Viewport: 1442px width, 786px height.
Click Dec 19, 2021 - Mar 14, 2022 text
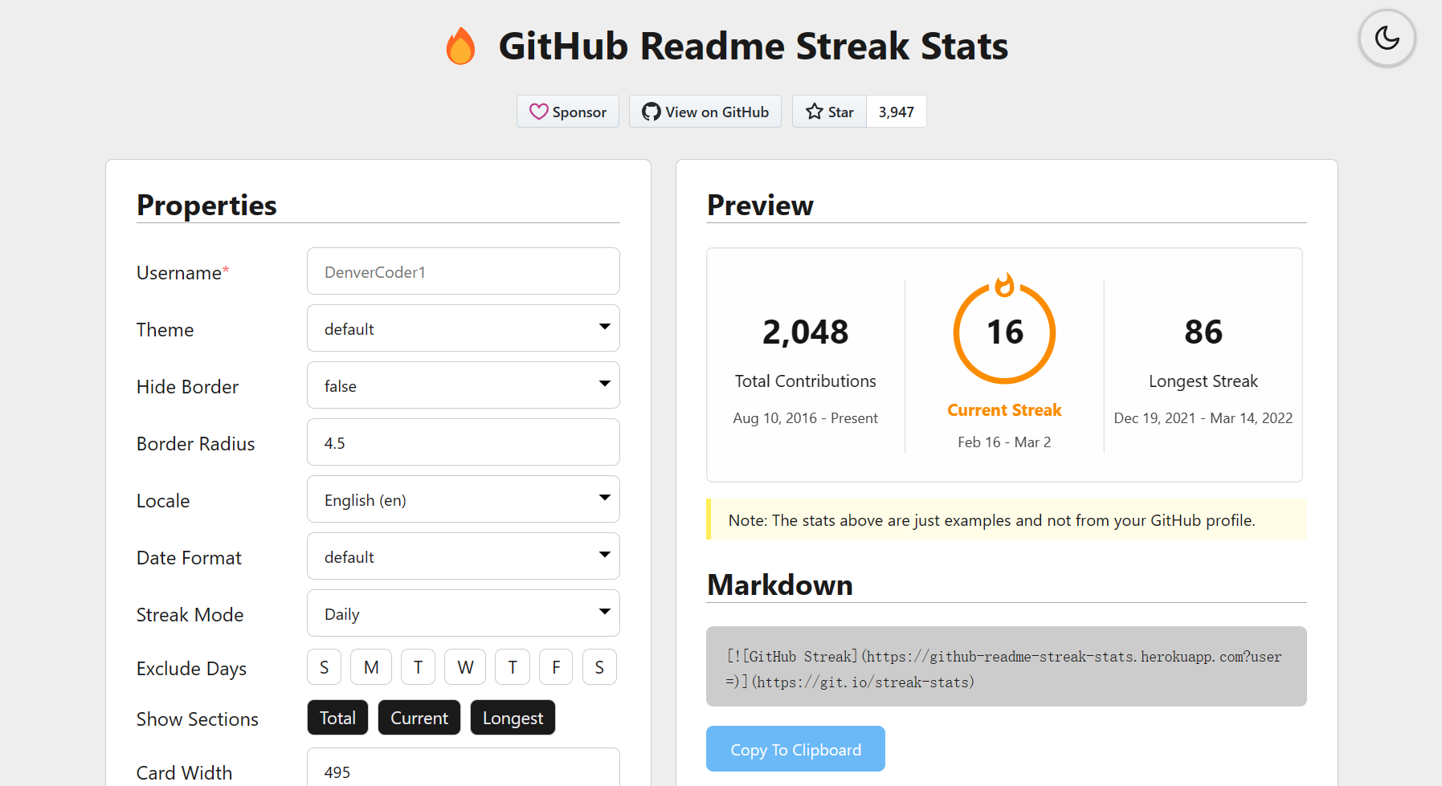point(1203,418)
